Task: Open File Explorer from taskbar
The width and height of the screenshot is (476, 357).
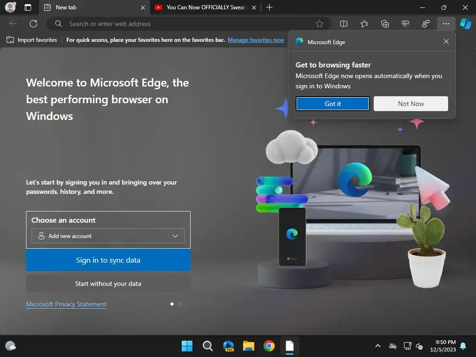Action: [x=249, y=346]
